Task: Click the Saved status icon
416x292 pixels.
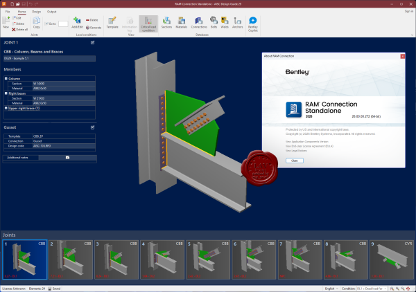Action: point(50,289)
